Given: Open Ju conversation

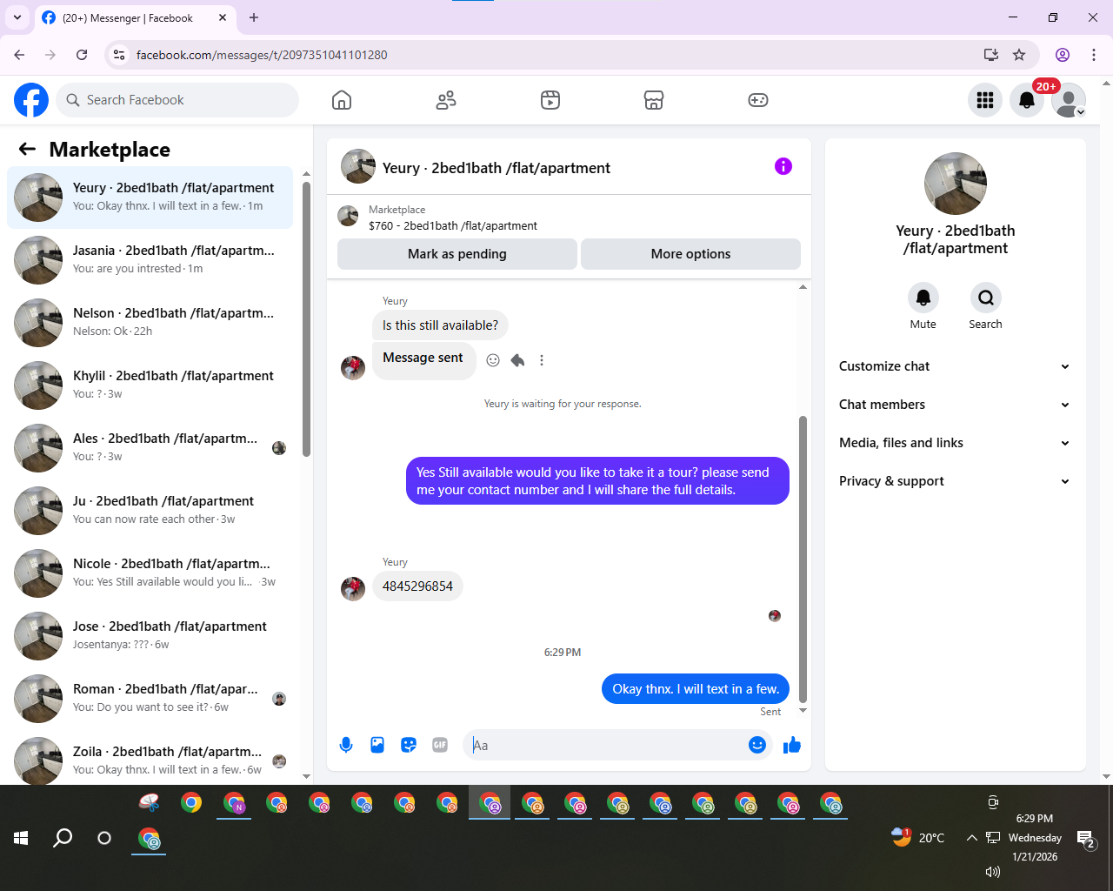Looking at the screenshot, I should coord(150,511).
